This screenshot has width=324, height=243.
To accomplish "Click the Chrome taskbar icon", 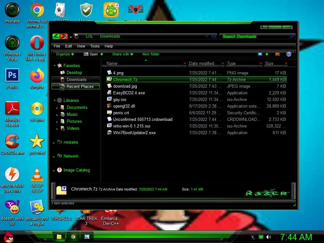I will 73,237.
